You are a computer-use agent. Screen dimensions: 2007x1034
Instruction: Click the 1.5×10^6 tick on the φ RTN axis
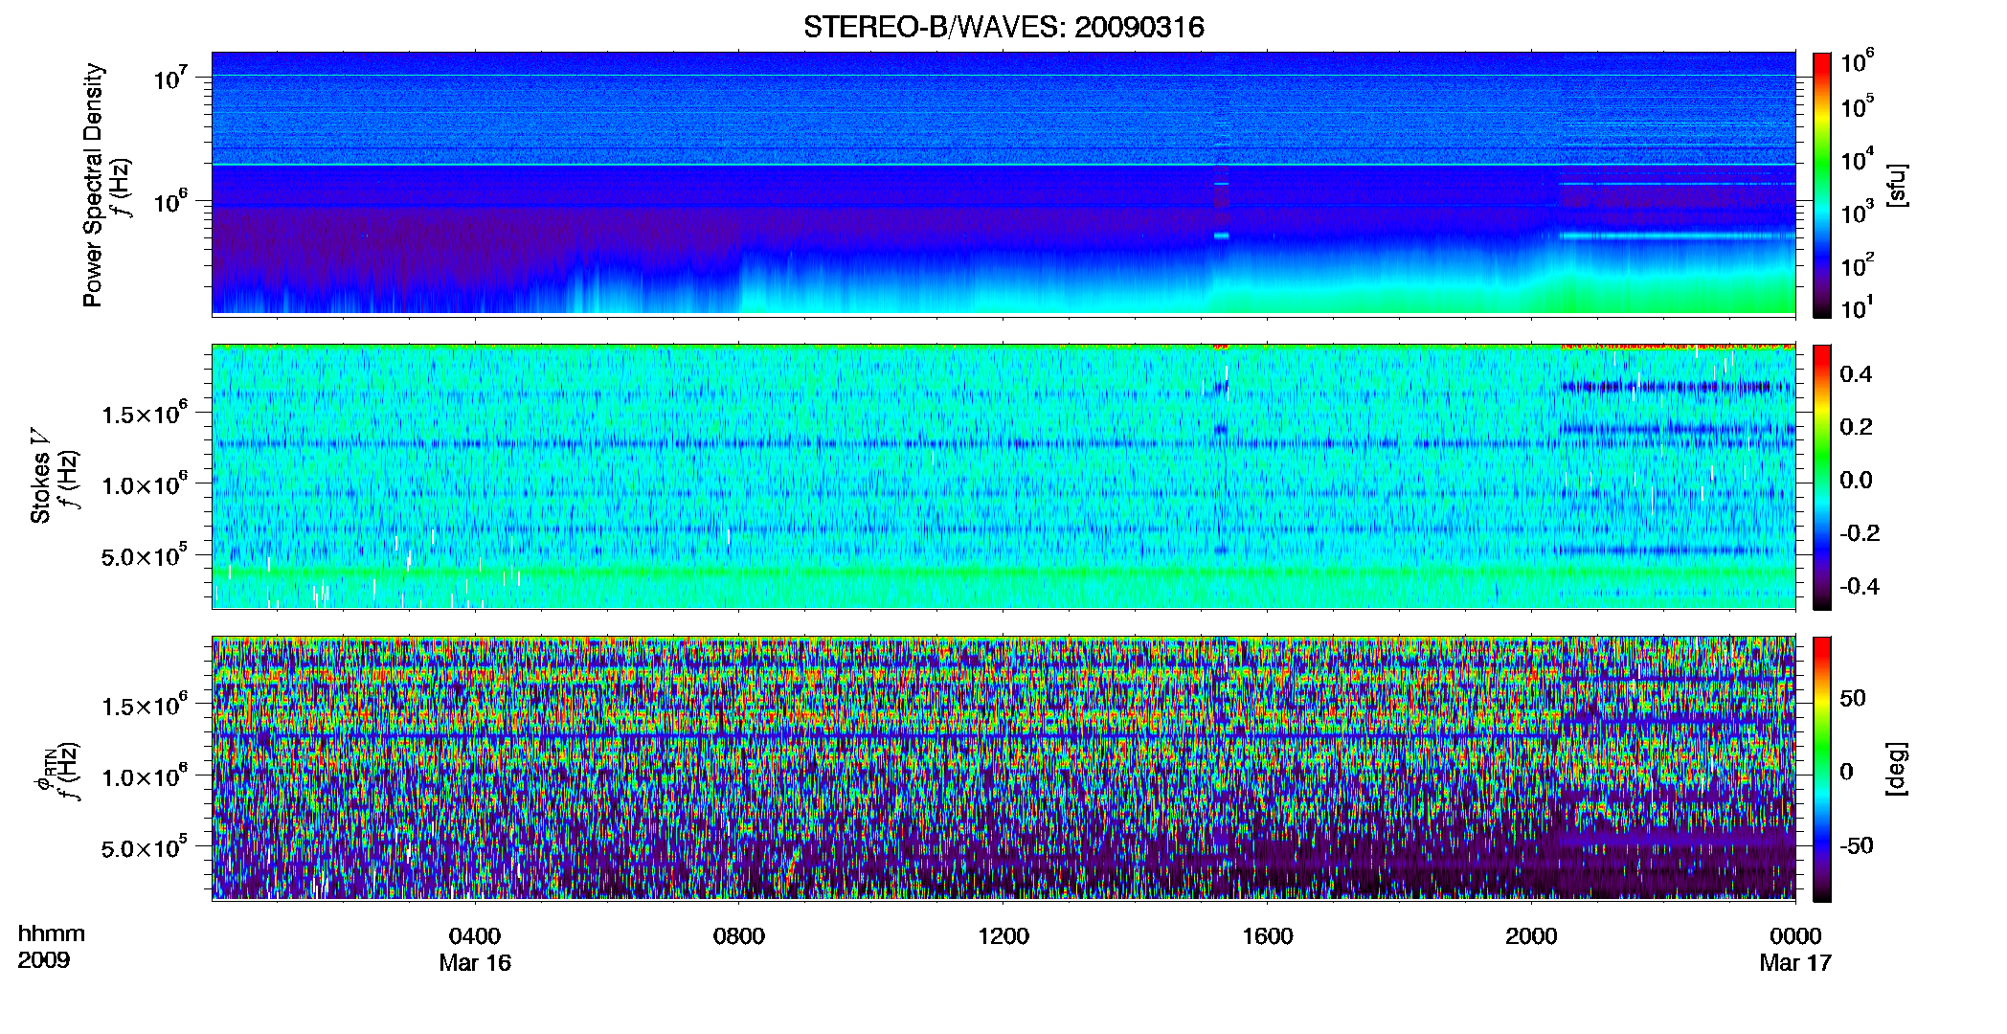pos(144,705)
